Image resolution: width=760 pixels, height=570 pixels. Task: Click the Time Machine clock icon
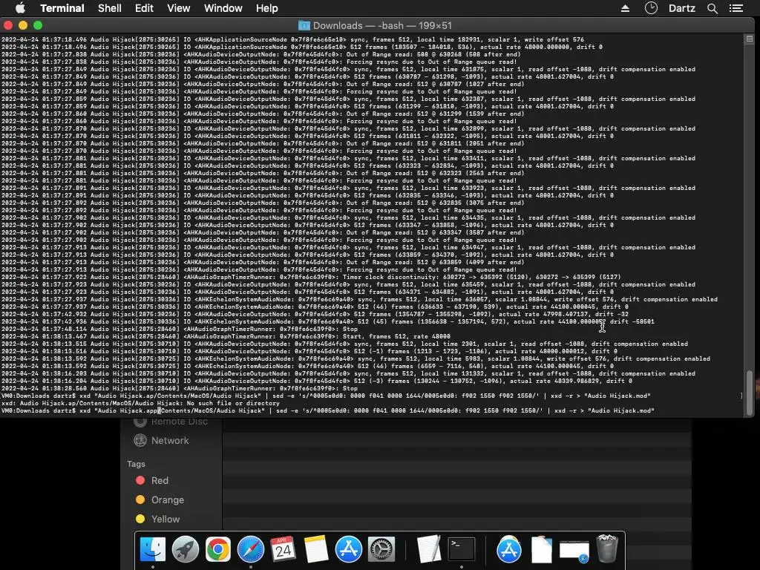coord(651,8)
